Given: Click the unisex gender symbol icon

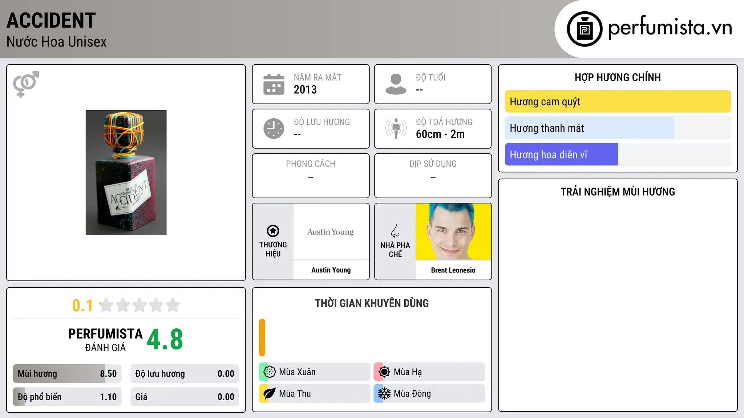Looking at the screenshot, I should (x=26, y=84).
